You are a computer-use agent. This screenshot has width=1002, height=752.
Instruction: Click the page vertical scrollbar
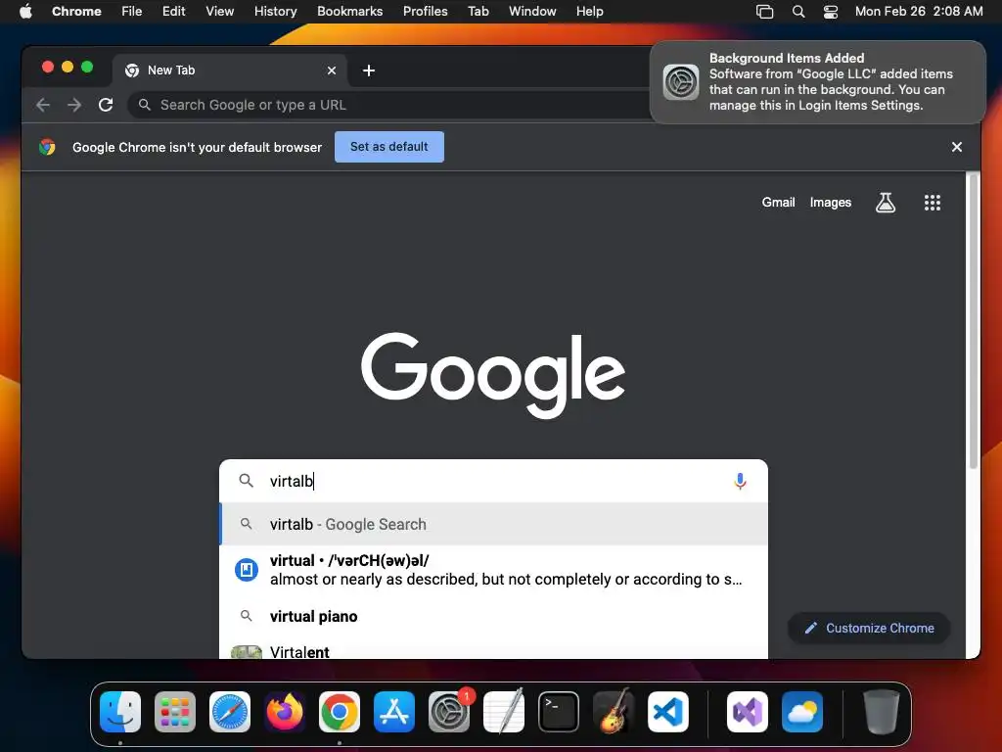click(974, 320)
